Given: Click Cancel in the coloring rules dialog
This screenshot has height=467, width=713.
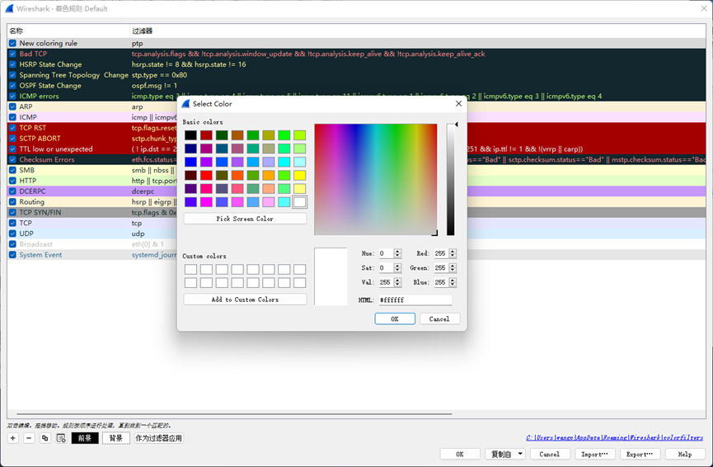Looking at the screenshot, I should [x=549, y=454].
